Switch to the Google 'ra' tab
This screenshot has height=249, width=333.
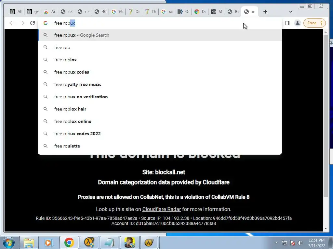tap(167, 12)
